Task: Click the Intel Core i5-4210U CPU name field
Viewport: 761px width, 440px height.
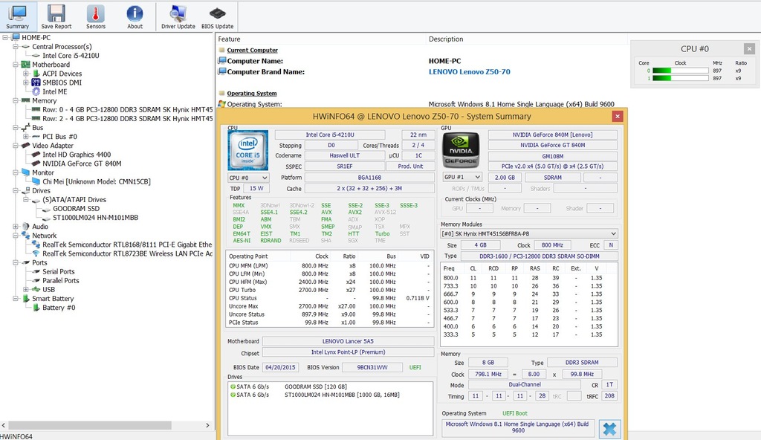Action: pyautogui.click(x=330, y=135)
